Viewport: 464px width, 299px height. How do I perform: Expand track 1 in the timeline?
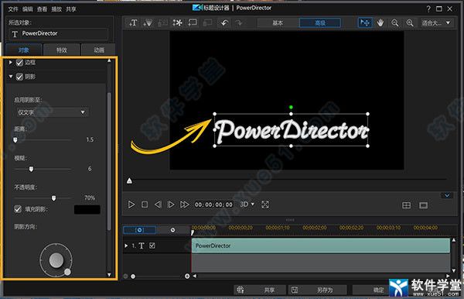click(126, 246)
